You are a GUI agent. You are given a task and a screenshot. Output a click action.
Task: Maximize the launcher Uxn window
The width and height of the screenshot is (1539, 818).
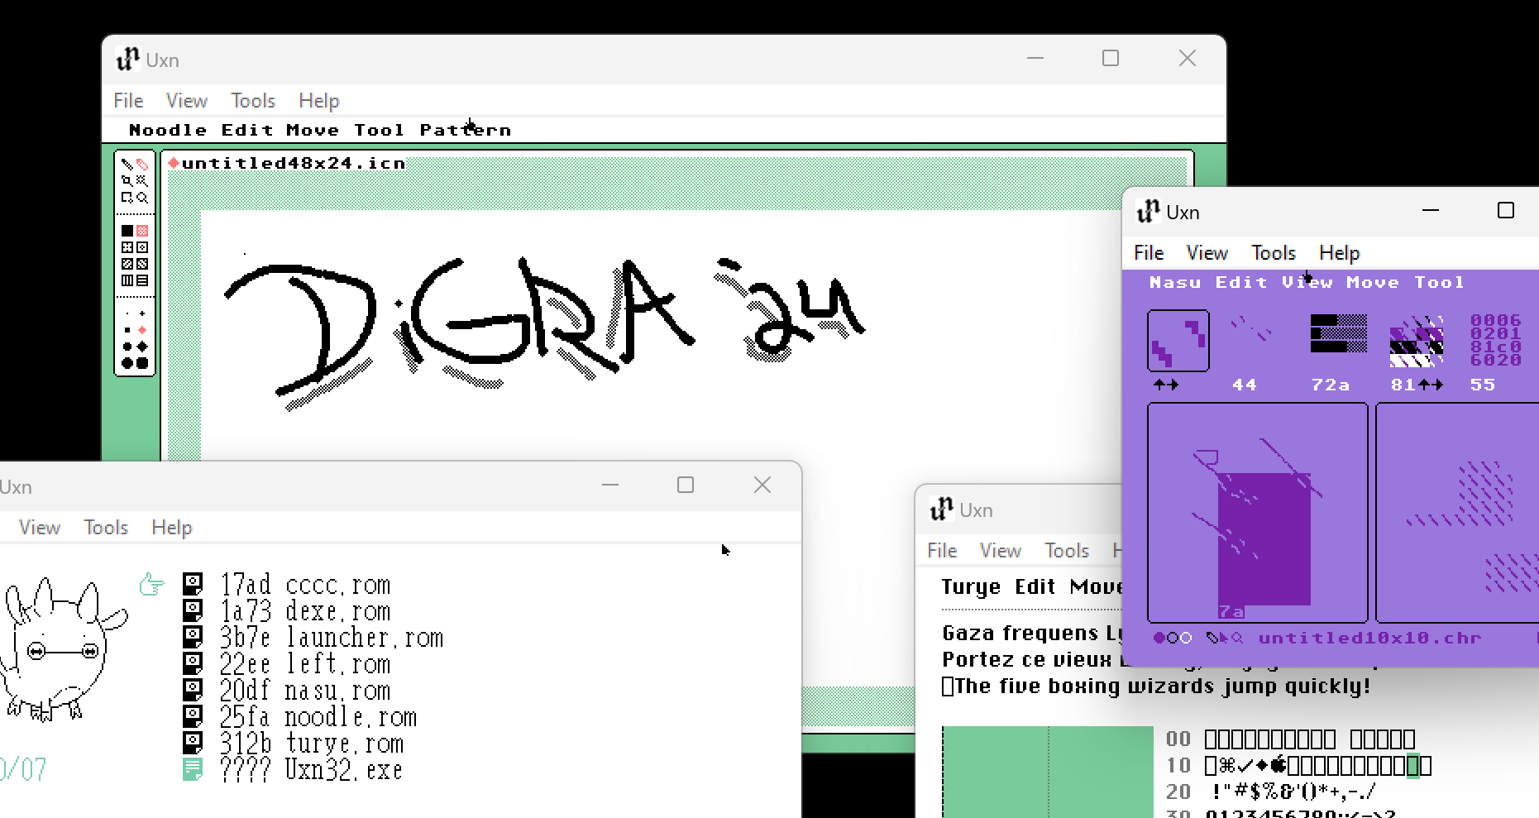(686, 485)
